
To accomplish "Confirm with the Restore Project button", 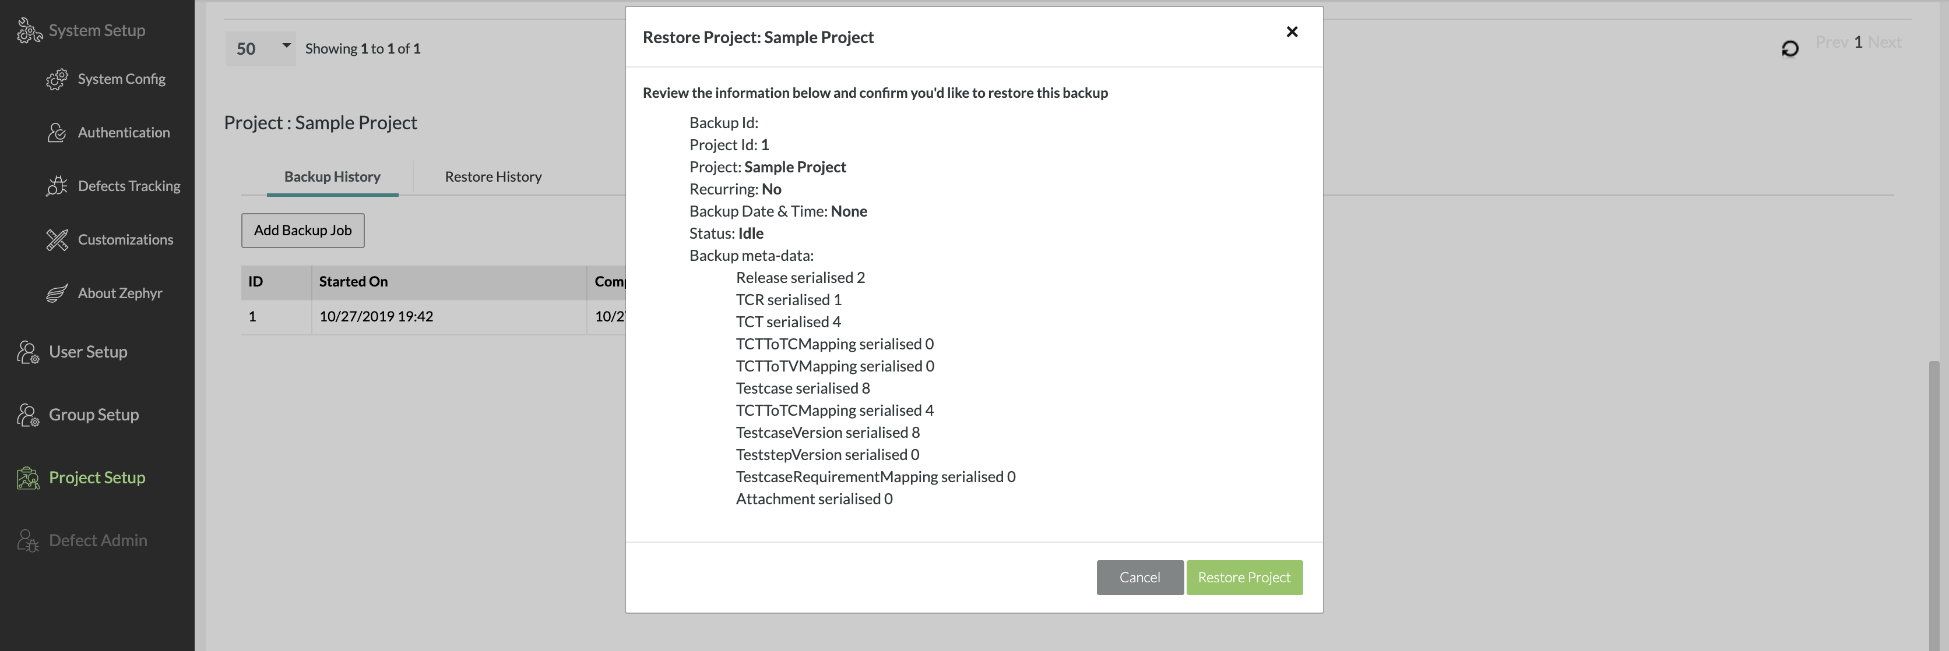I will tap(1243, 578).
